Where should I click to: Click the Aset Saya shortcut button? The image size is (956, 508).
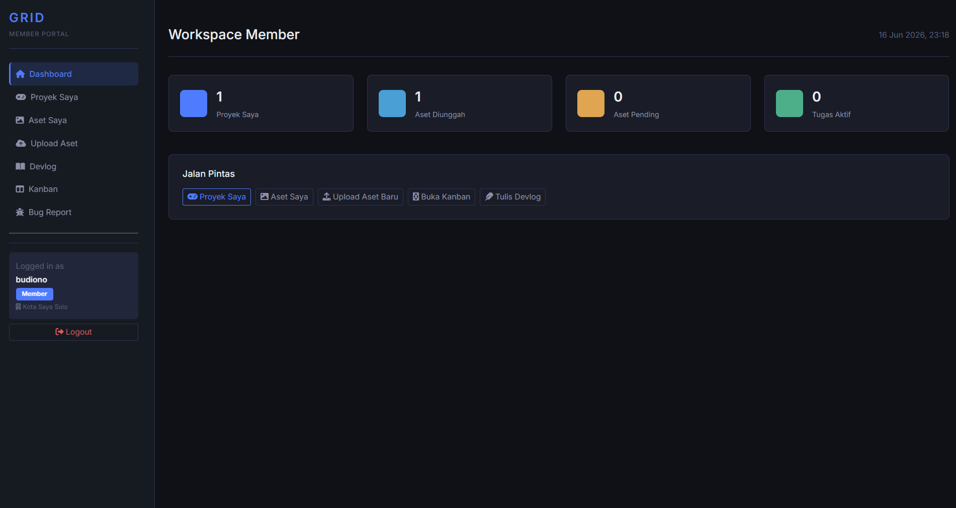pyautogui.click(x=284, y=197)
